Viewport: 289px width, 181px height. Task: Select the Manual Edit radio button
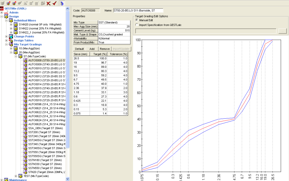pos(137,21)
